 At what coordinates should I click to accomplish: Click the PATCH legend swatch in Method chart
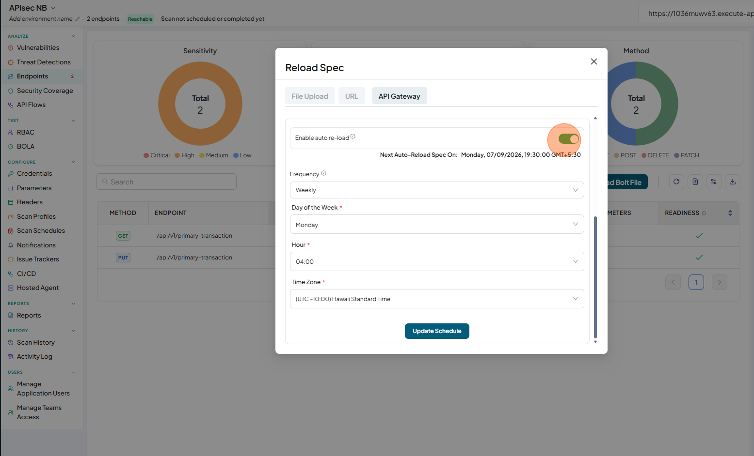pos(676,155)
